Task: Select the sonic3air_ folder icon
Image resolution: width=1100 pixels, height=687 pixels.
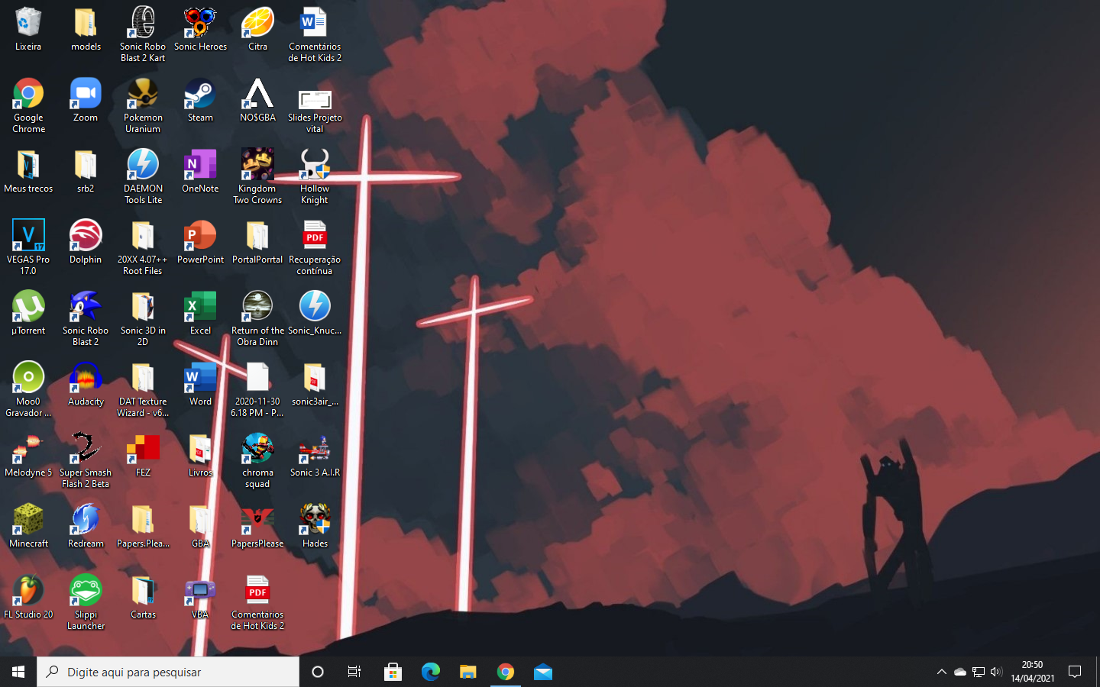Action: [x=315, y=384]
